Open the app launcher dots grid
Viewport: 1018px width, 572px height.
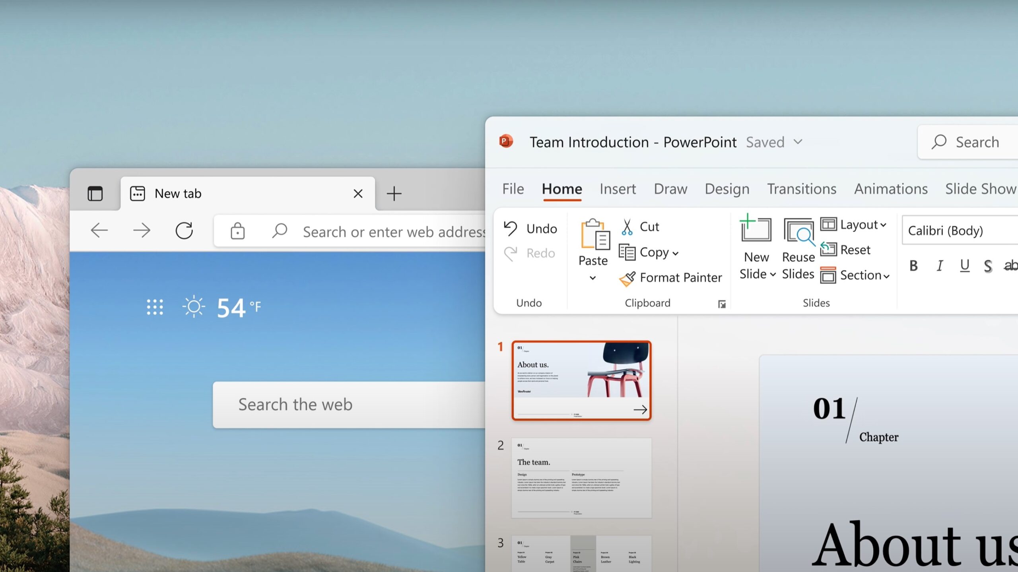tap(155, 307)
